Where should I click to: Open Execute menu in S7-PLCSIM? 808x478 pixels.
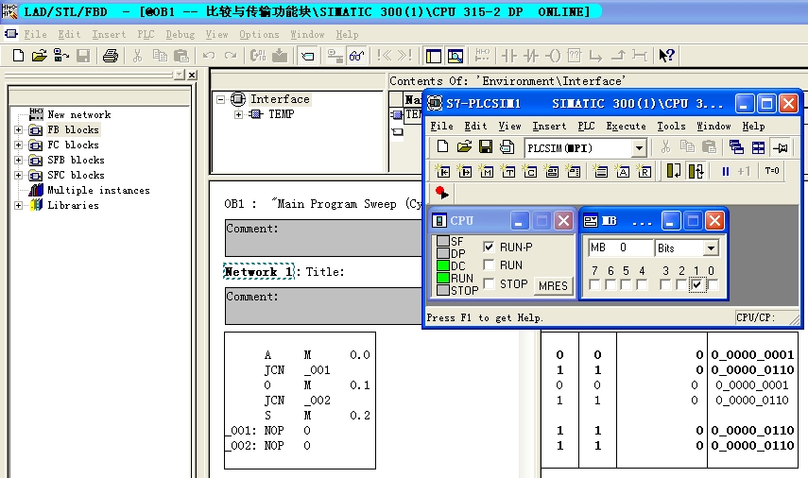click(x=626, y=127)
